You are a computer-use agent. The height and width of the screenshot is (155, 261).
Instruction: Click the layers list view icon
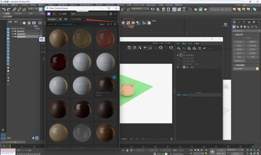coord(200,48)
